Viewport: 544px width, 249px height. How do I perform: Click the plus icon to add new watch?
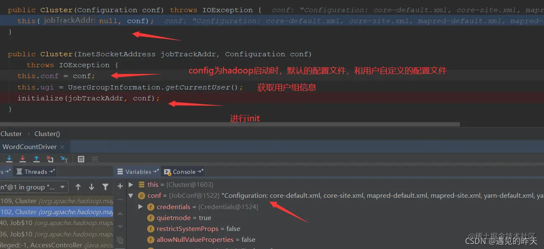pyautogui.click(x=120, y=186)
